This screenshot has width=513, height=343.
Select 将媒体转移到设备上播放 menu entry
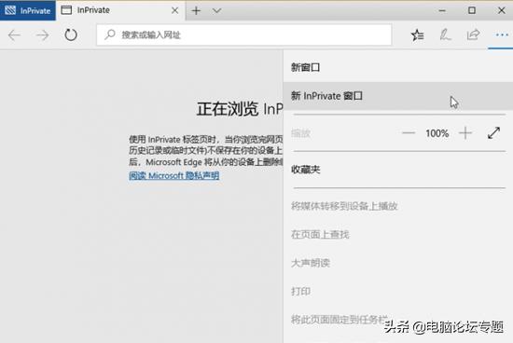[x=398, y=206]
